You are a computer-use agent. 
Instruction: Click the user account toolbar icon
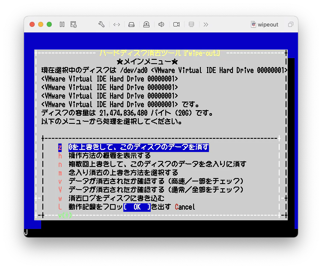click(x=146, y=25)
